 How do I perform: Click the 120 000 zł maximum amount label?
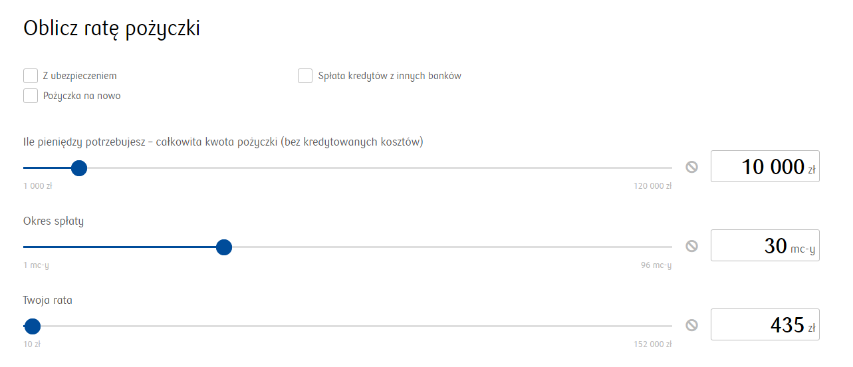653,186
